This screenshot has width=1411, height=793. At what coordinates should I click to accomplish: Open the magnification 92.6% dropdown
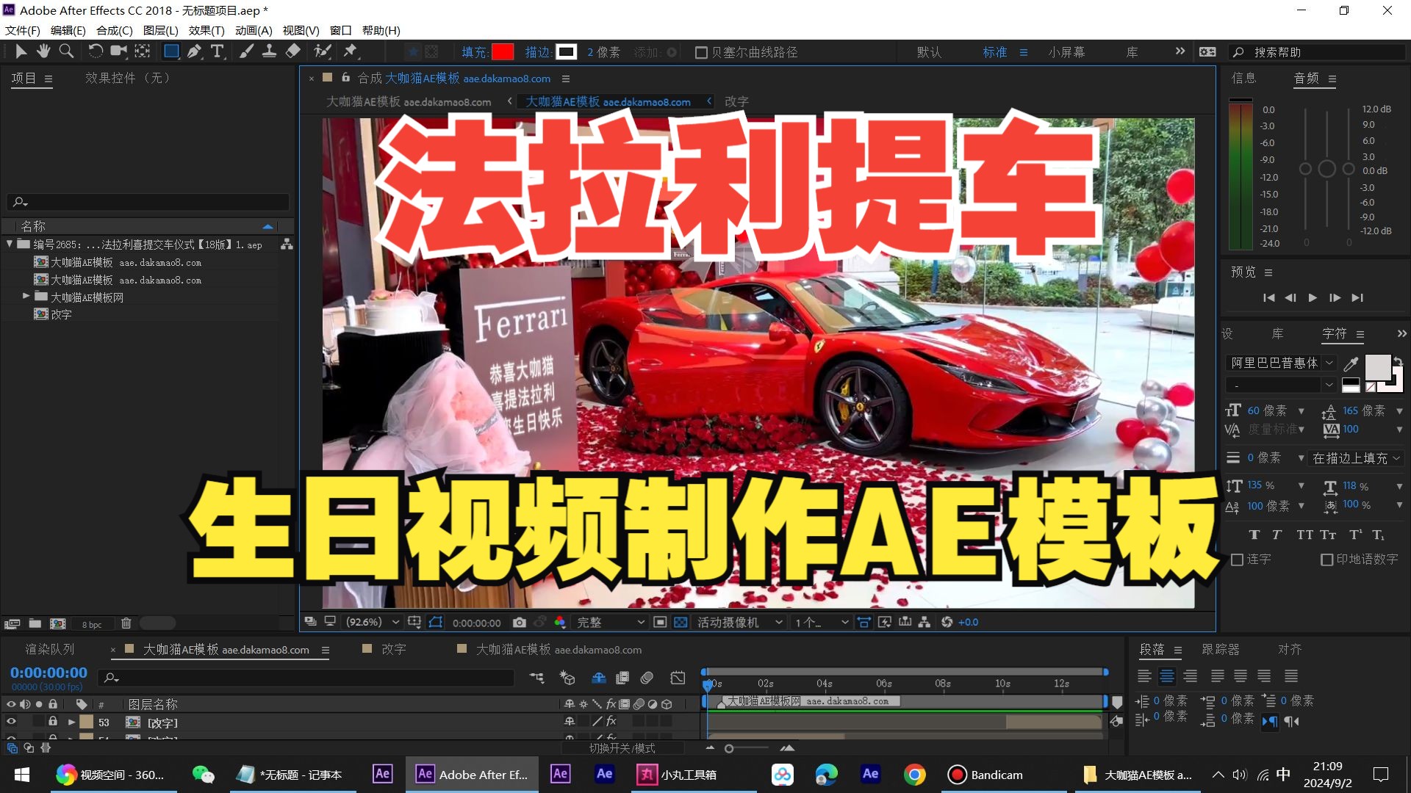point(373,622)
